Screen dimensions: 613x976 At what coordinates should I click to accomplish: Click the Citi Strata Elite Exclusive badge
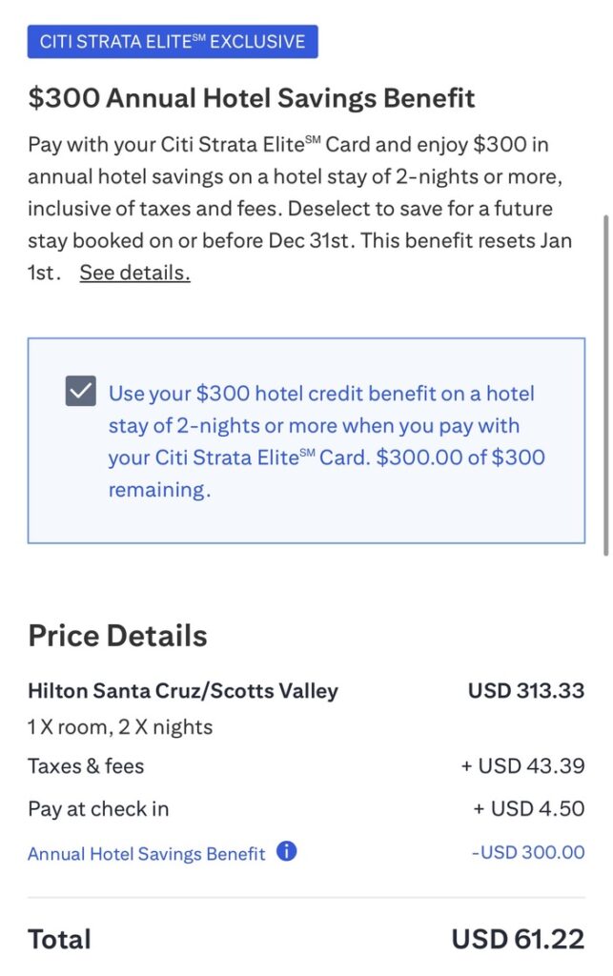pos(173,42)
